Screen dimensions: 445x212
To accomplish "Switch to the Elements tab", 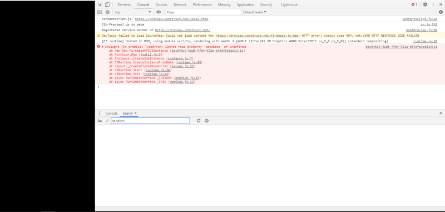I will 124,5.
